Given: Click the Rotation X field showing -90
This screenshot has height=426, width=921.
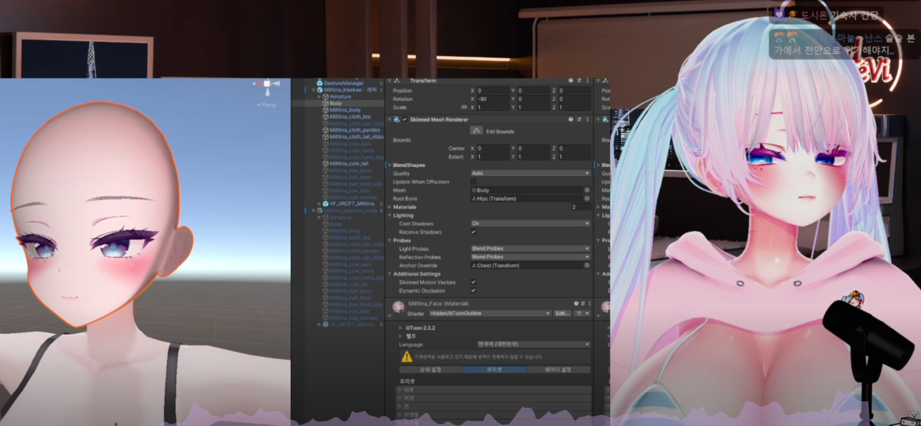Looking at the screenshot, I should click(x=493, y=99).
